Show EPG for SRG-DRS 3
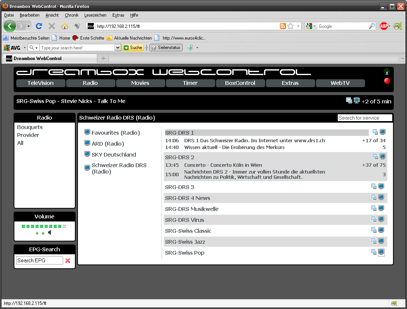The width and height of the screenshot is (407, 309). click(x=373, y=186)
